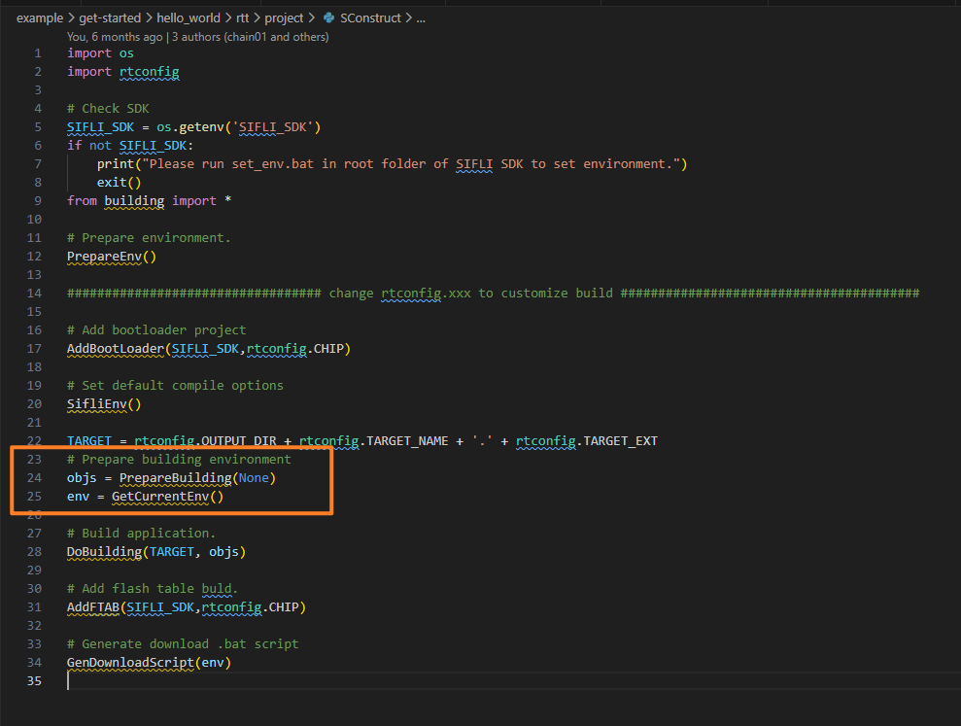961x726 pixels.
Task: Expand the breadcrumb ellipsis symbol list
Action: [420, 18]
